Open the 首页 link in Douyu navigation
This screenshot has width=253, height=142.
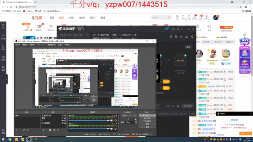52,18
